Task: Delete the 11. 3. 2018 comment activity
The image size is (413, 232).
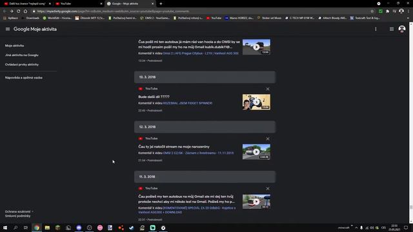Action: tap(268, 189)
